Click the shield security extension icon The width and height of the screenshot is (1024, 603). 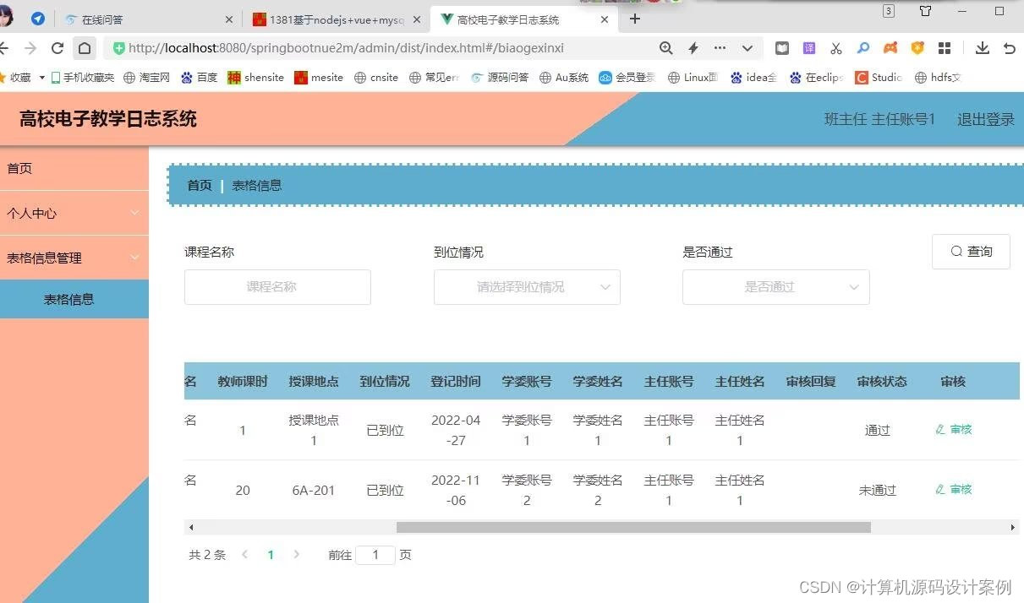[918, 48]
